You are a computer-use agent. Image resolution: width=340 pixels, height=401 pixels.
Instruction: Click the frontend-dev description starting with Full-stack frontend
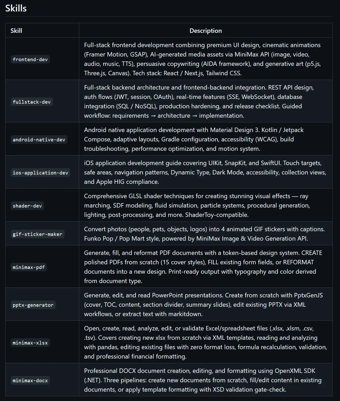tap(202, 59)
